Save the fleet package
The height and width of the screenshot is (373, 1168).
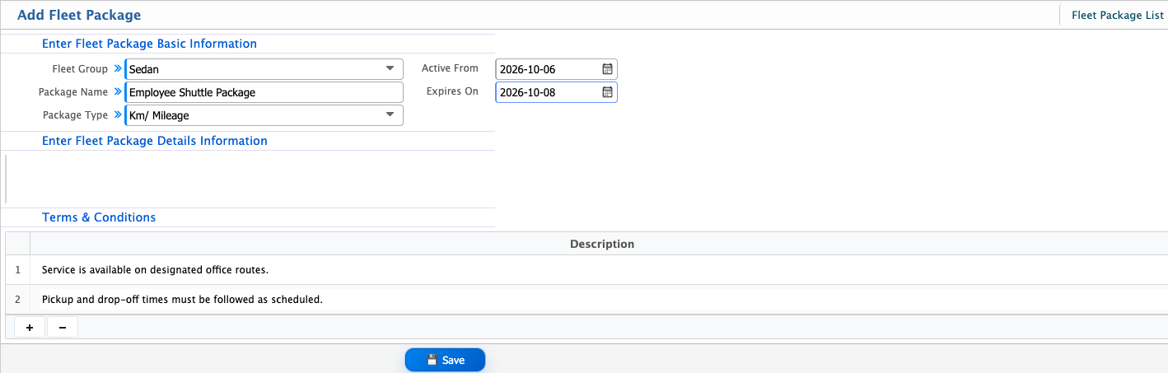[x=445, y=360]
